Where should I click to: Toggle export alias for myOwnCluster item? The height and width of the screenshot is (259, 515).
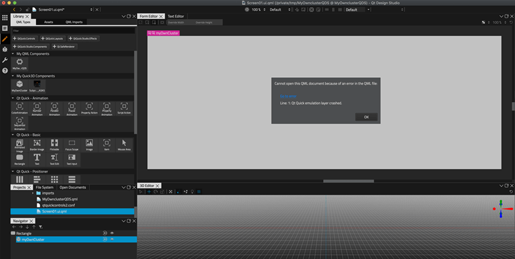pos(105,239)
